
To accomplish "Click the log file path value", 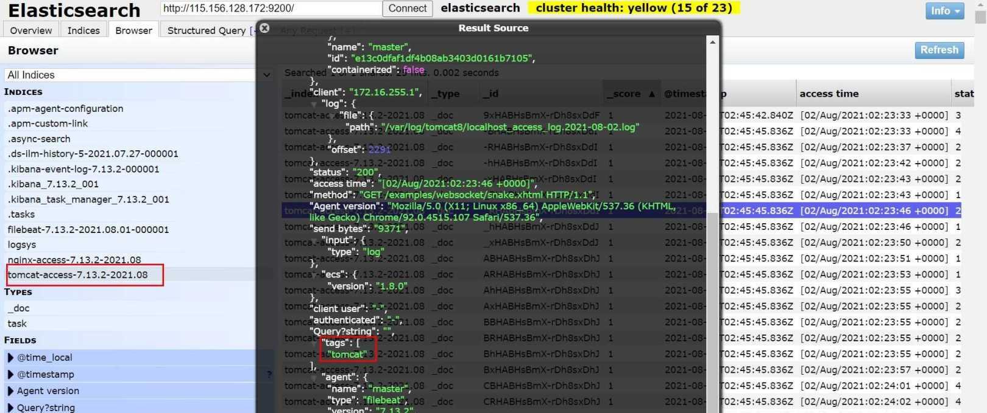I will (x=510, y=127).
